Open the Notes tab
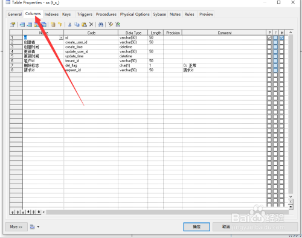The height and width of the screenshot is (238, 302). (x=175, y=14)
